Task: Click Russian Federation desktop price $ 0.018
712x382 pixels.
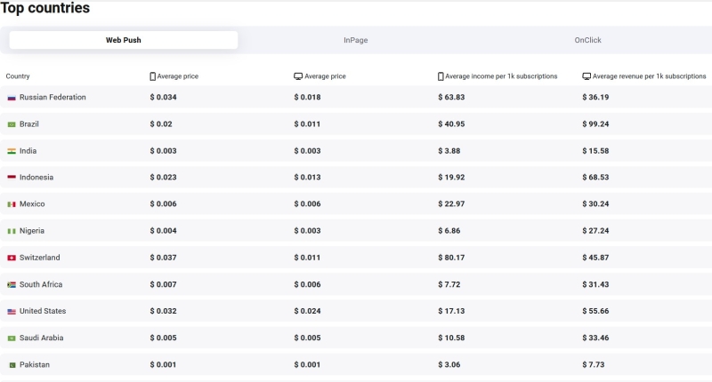Action: tap(307, 97)
